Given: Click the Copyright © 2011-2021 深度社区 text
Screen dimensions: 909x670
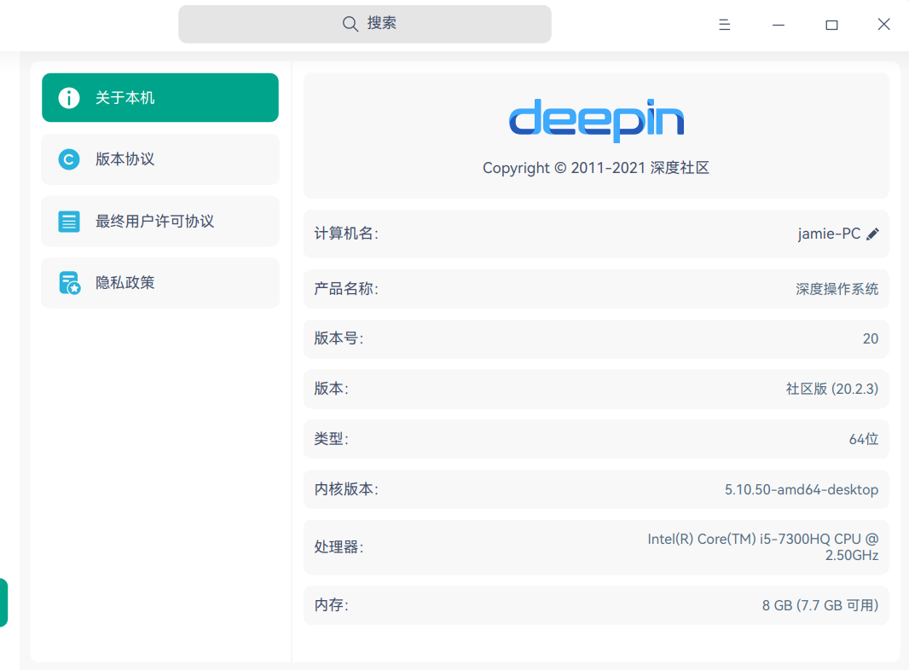Looking at the screenshot, I should coord(596,168).
